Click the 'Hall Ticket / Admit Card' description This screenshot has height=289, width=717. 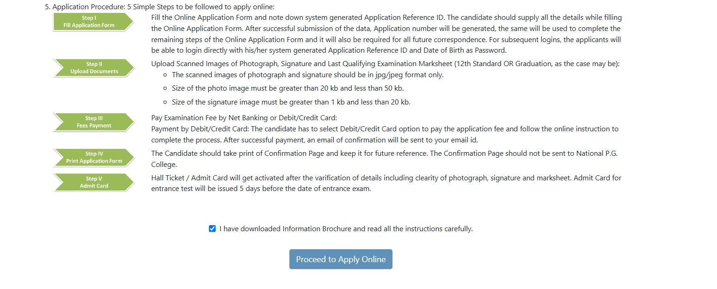click(x=386, y=178)
